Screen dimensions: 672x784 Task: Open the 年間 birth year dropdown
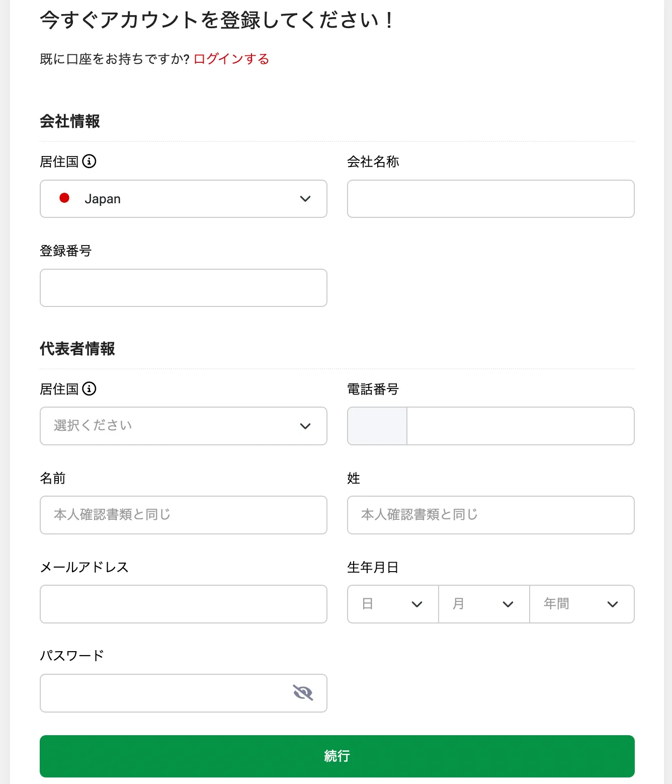point(582,604)
